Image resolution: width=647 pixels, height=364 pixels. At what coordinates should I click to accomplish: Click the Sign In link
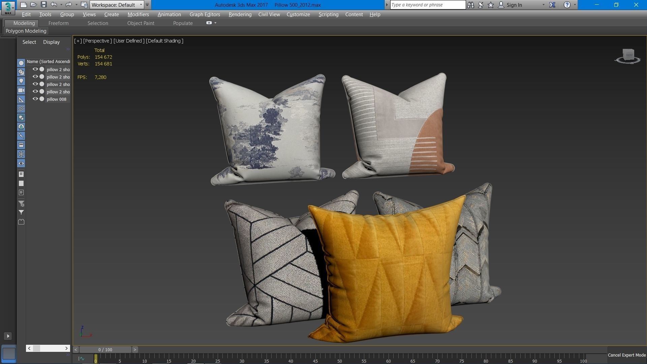pos(514,5)
